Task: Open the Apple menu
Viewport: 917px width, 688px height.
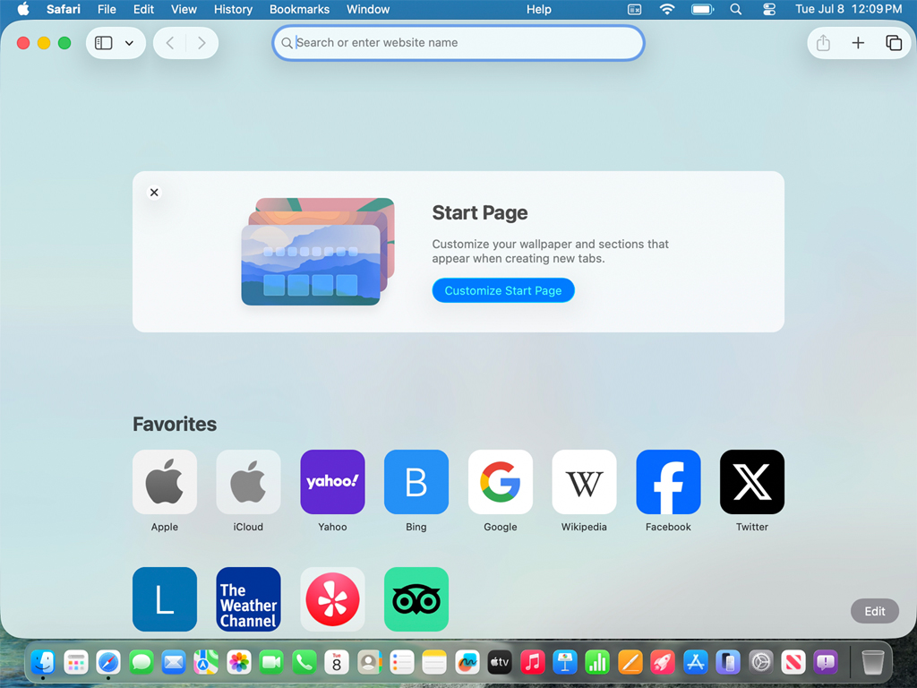Action: [x=23, y=9]
